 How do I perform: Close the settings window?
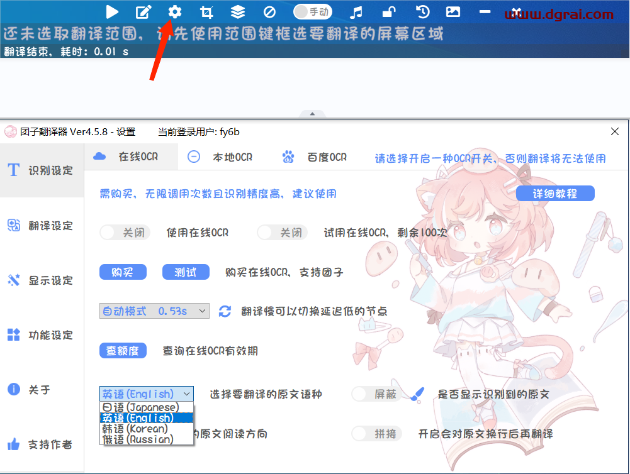(615, 131)
